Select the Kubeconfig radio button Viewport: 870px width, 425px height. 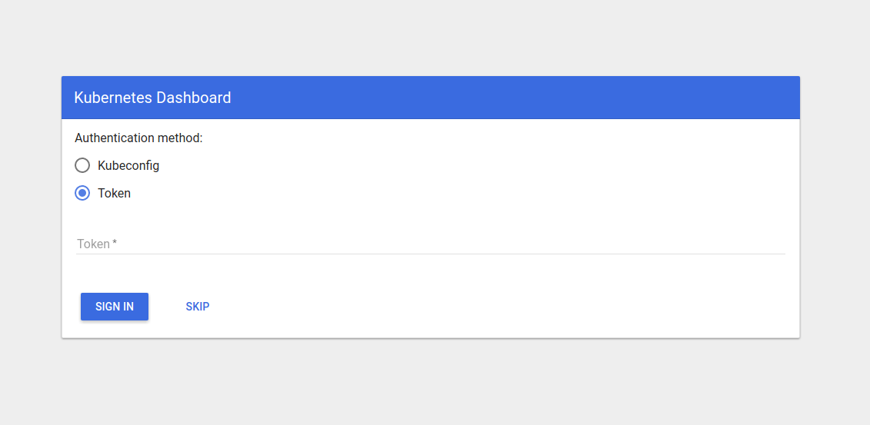pos(82,165)
